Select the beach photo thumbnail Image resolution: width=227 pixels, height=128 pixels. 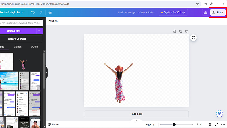pos(9,81)
